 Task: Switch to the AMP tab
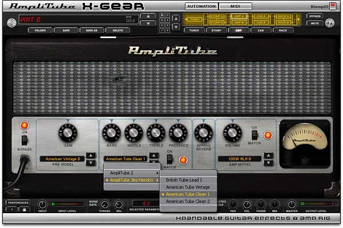click(x=238, y=30)
